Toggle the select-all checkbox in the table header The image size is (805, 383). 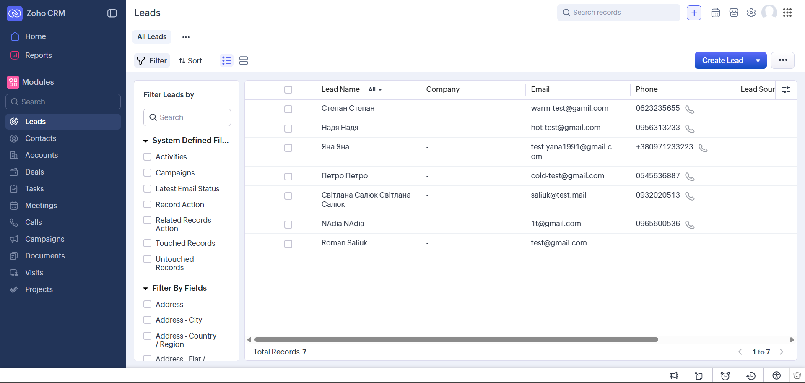288,90
